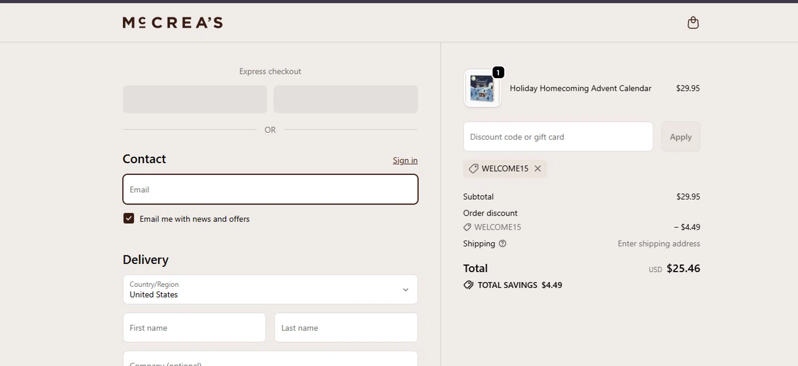This screenshot has width=798, height=366.
Task: Click the Subtotal $29.95 value
Action: pyautogui.click(x=688, y=197)
